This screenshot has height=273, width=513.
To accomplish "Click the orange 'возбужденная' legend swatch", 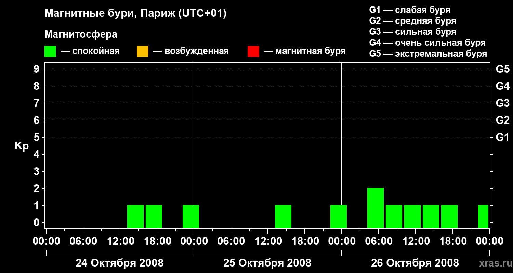I will tap(142, 52).
